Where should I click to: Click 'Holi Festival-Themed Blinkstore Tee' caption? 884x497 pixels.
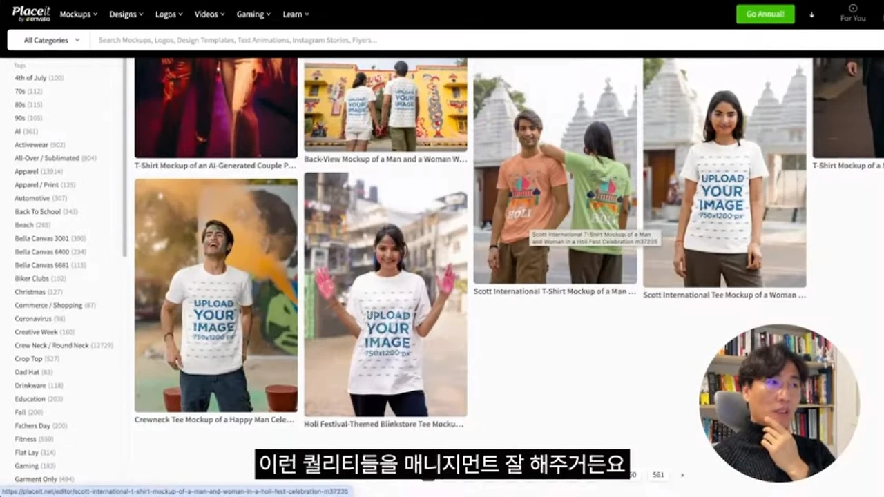point(384,424)
